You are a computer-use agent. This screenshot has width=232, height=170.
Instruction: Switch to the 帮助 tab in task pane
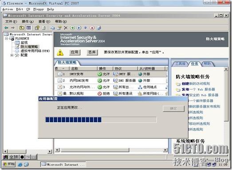(207, 63)
